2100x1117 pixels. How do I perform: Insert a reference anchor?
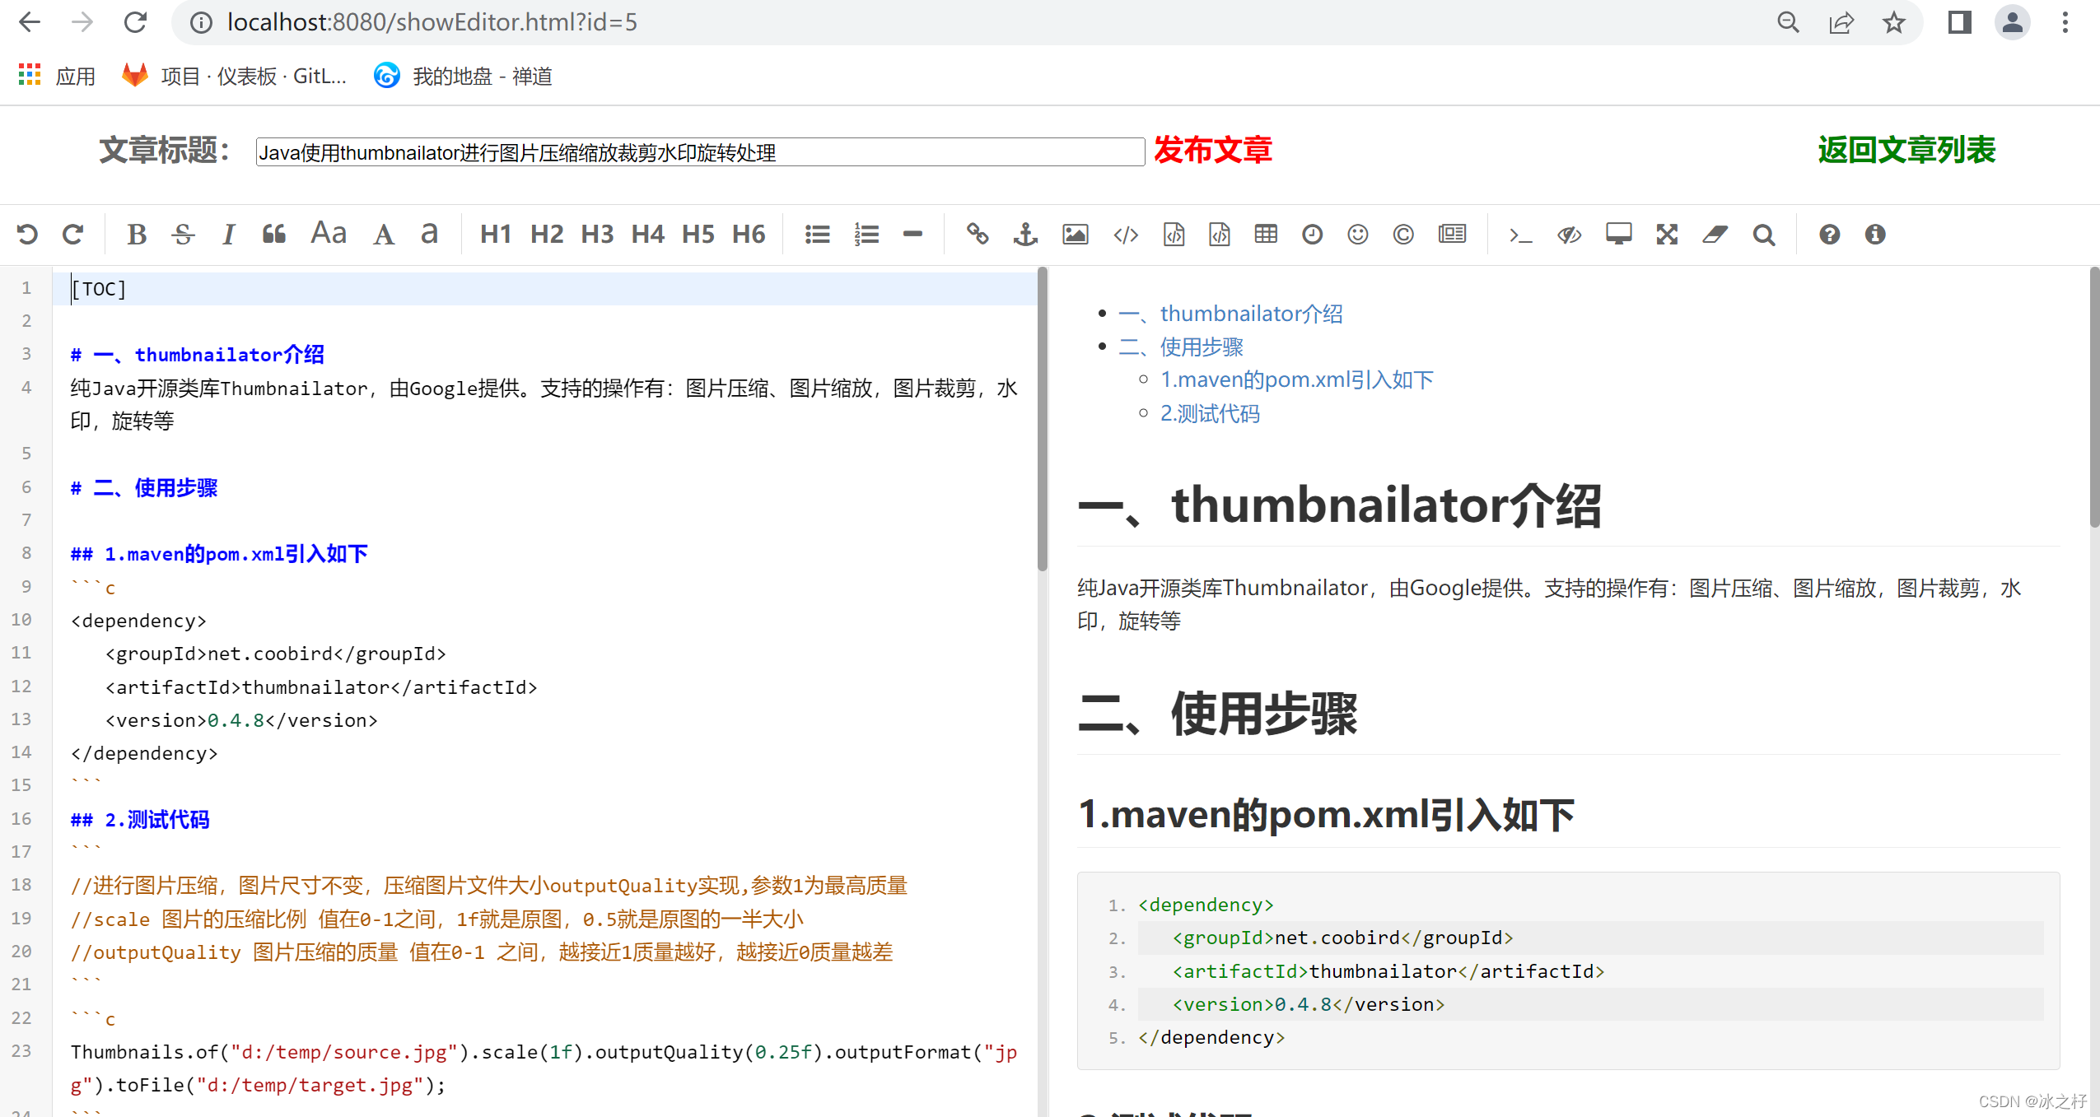click(x=1025, y=235)
